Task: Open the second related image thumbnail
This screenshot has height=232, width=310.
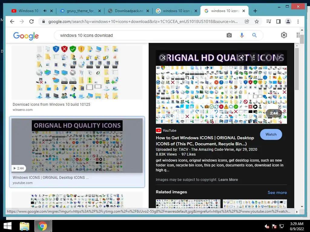Action: coord(255,204)
